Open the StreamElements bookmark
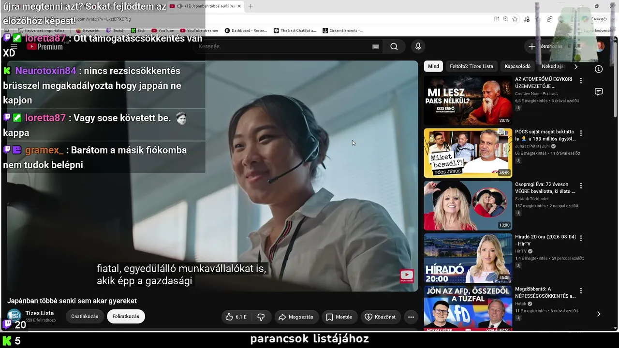Viewport: 619px width, 348px height. point(342,30)
